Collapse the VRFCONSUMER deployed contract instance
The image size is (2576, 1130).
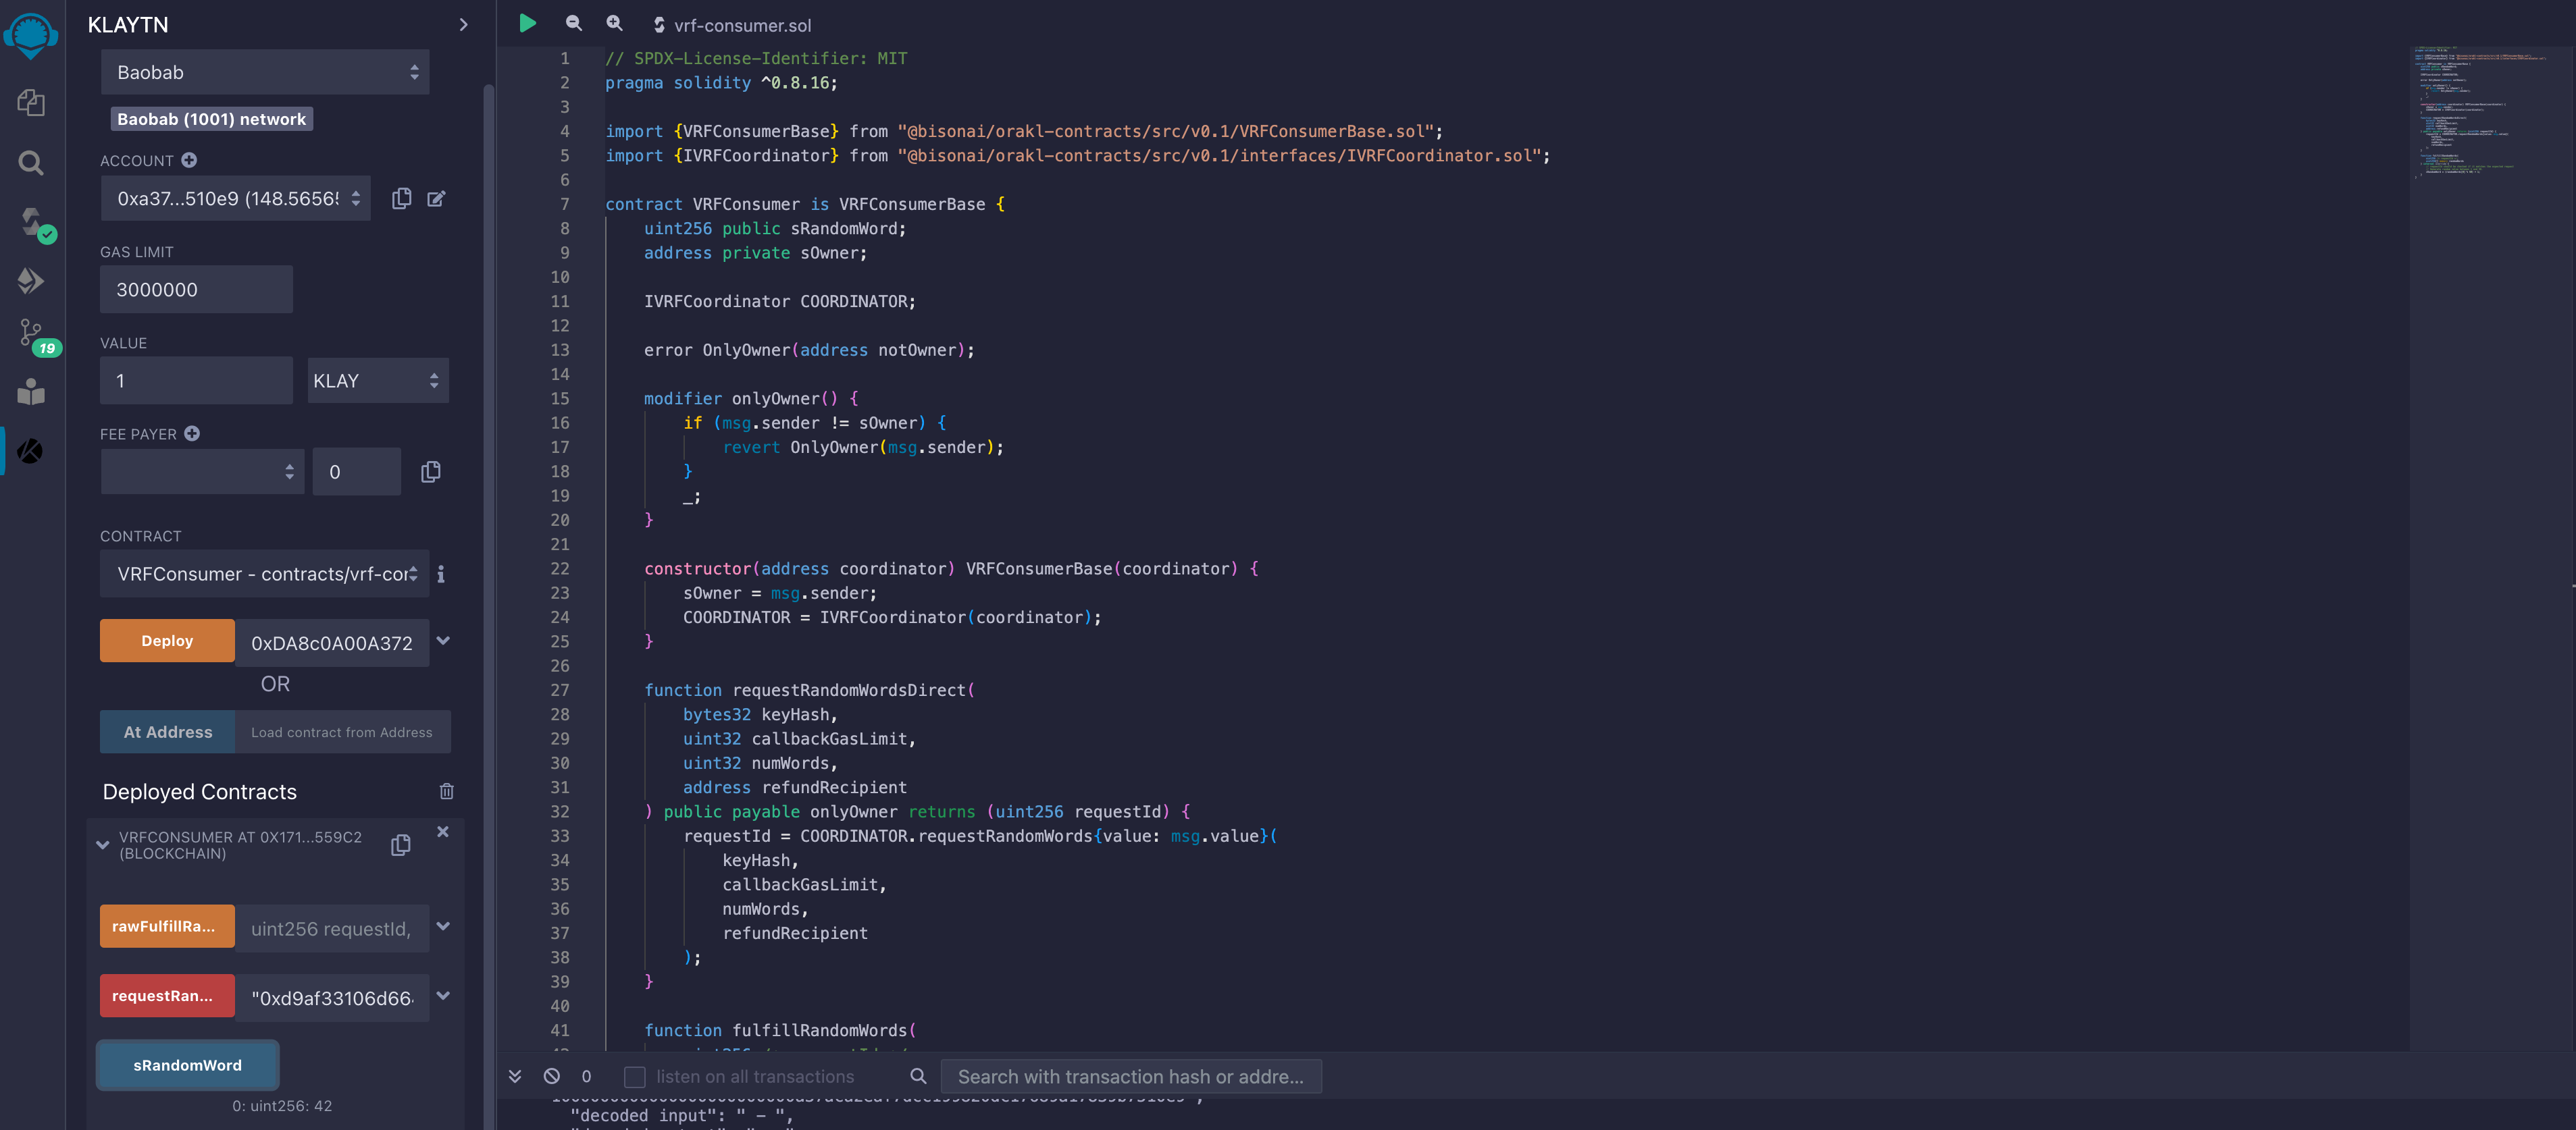click(102, 844)
